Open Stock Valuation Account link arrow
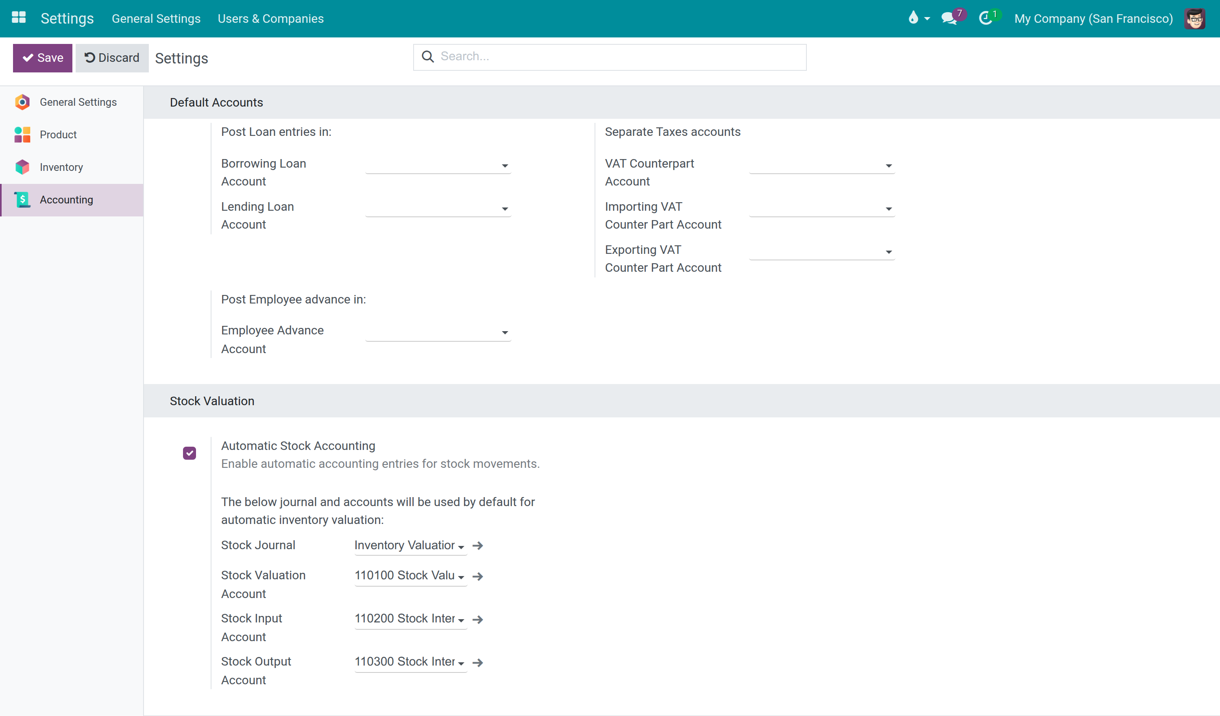1220x716 pixels. point(478,576)
